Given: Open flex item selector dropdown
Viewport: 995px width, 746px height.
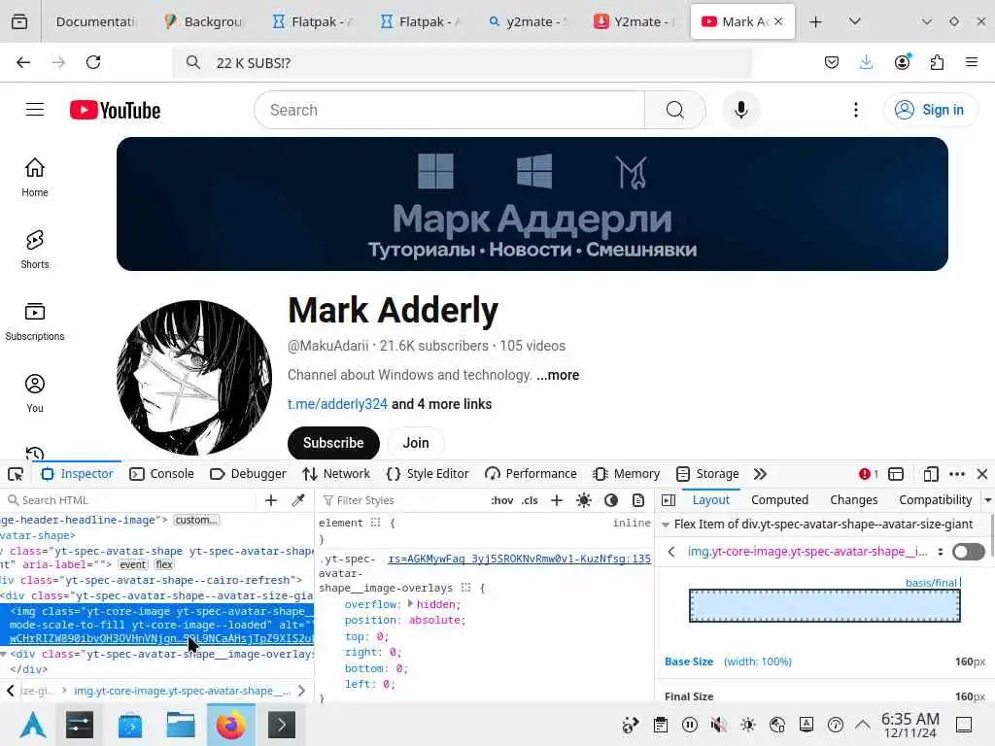Looking at the screenshot, I should 941,552.
